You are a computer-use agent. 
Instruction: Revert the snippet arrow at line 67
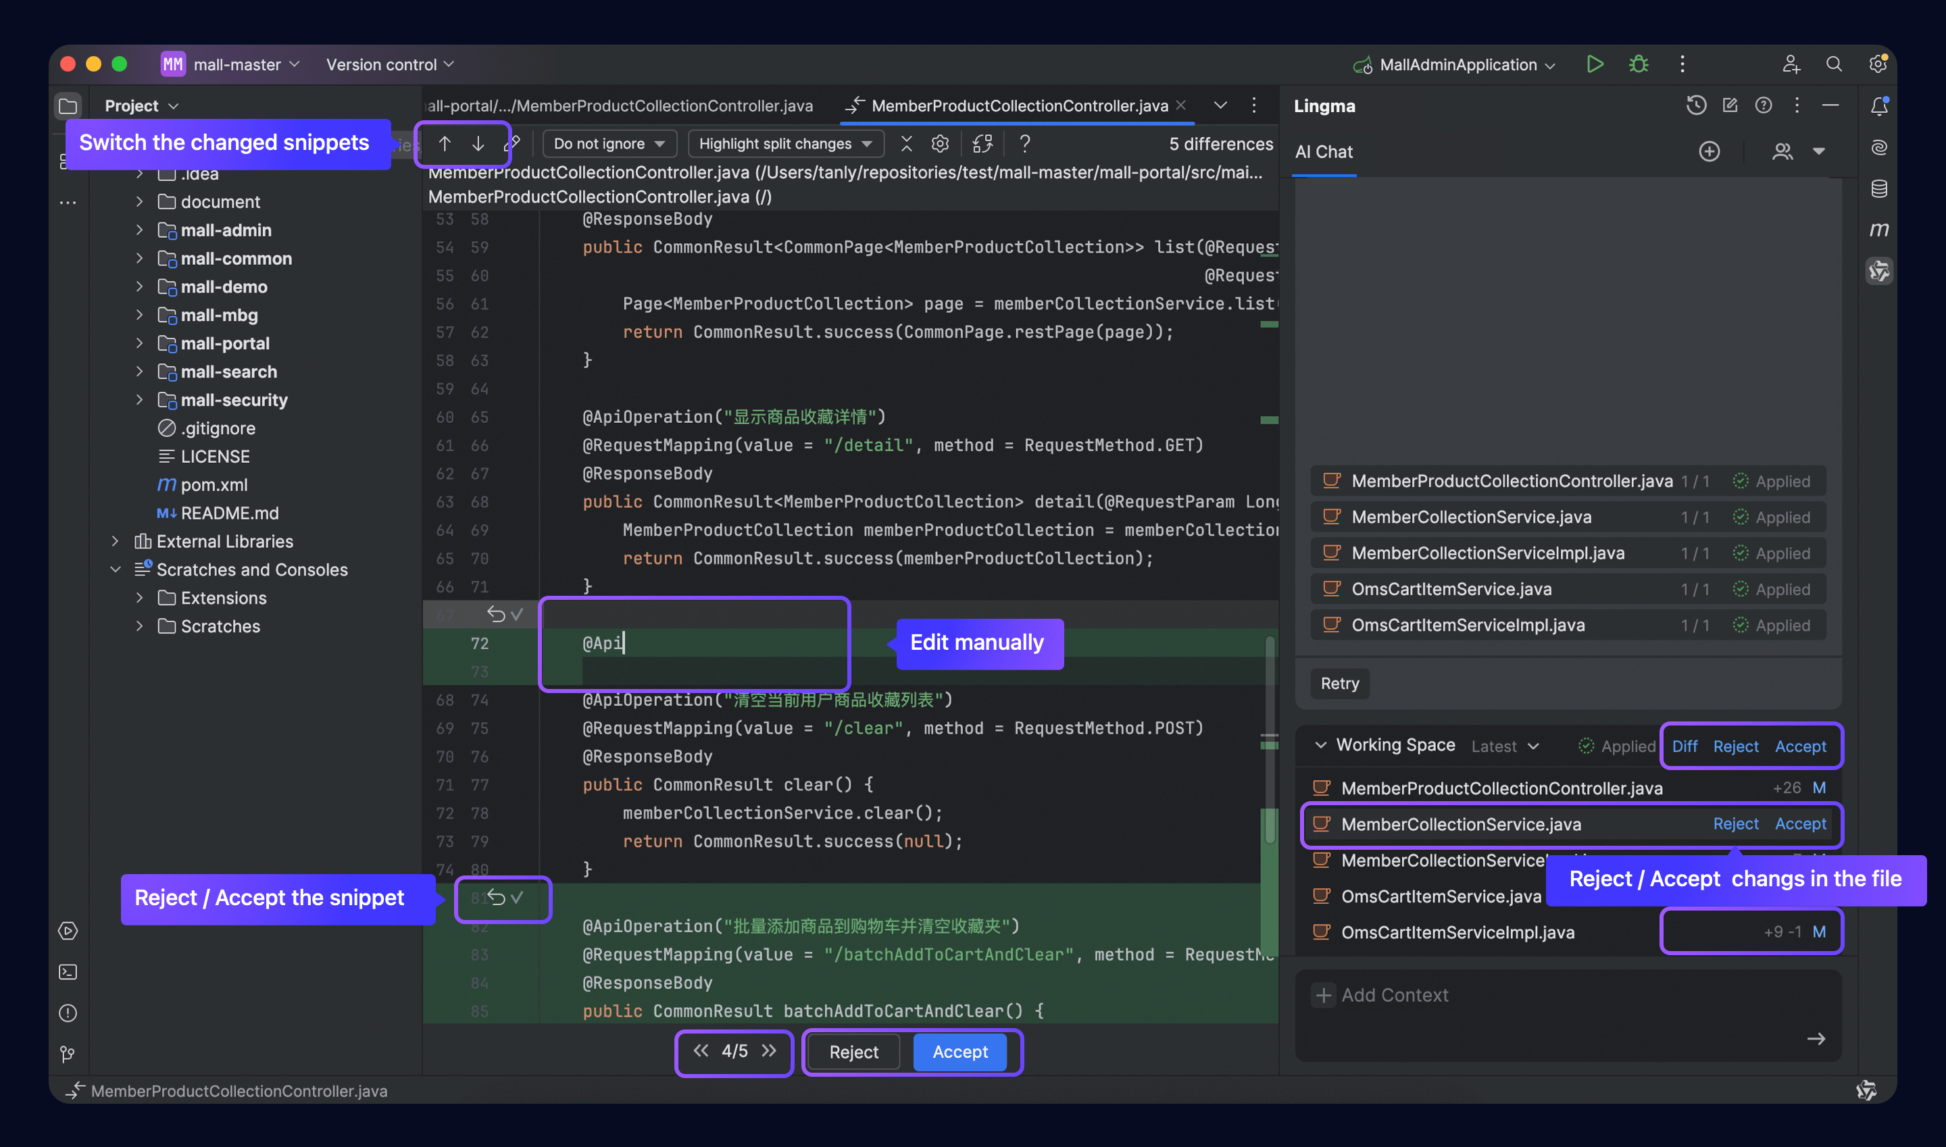pos(495,615)
